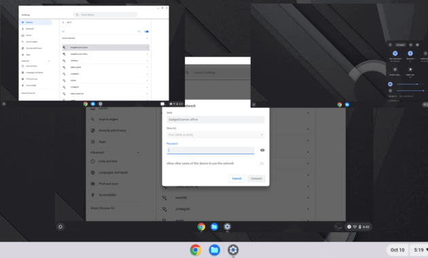Open Bluetooth in the small Settings window sidebar
This screenshot has height=258, width=428.
pos(29,29)
